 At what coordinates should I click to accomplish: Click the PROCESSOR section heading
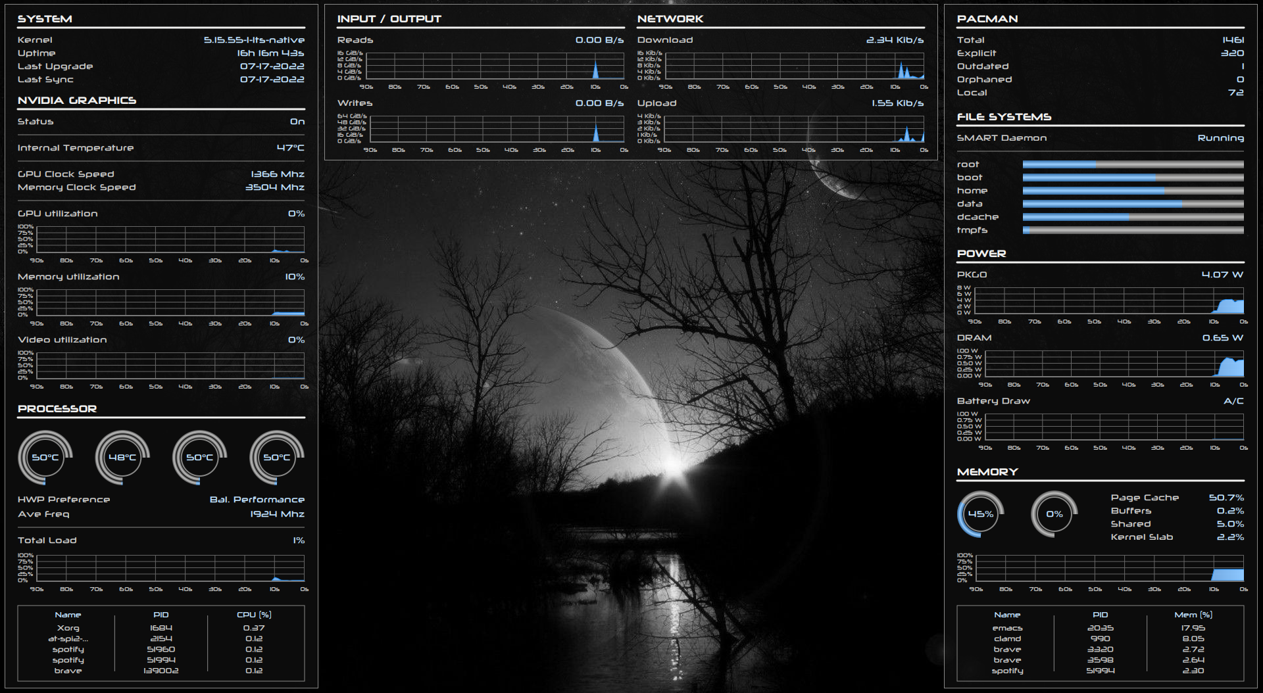click(57, 409)
